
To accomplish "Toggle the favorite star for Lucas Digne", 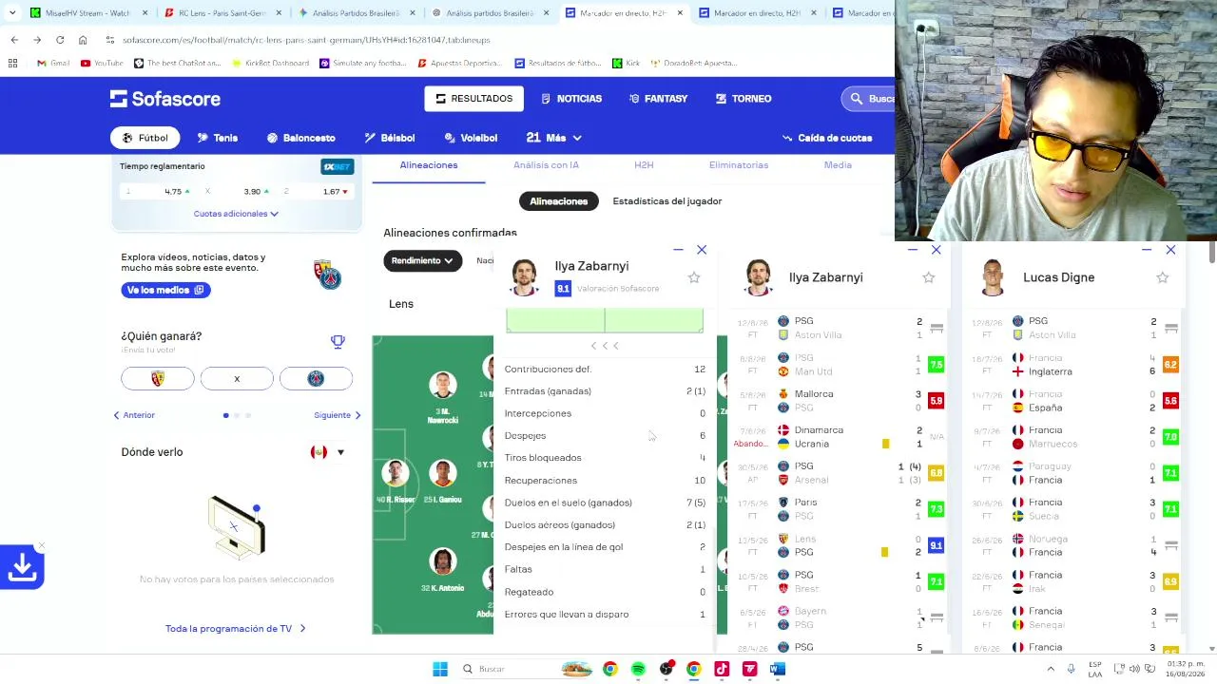I will click(x=1163, y=277).
